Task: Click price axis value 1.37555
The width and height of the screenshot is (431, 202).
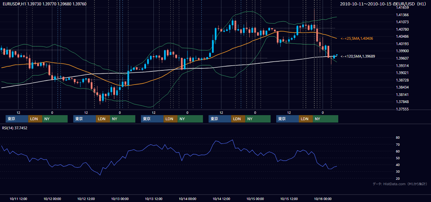Action: click(402, 109)
